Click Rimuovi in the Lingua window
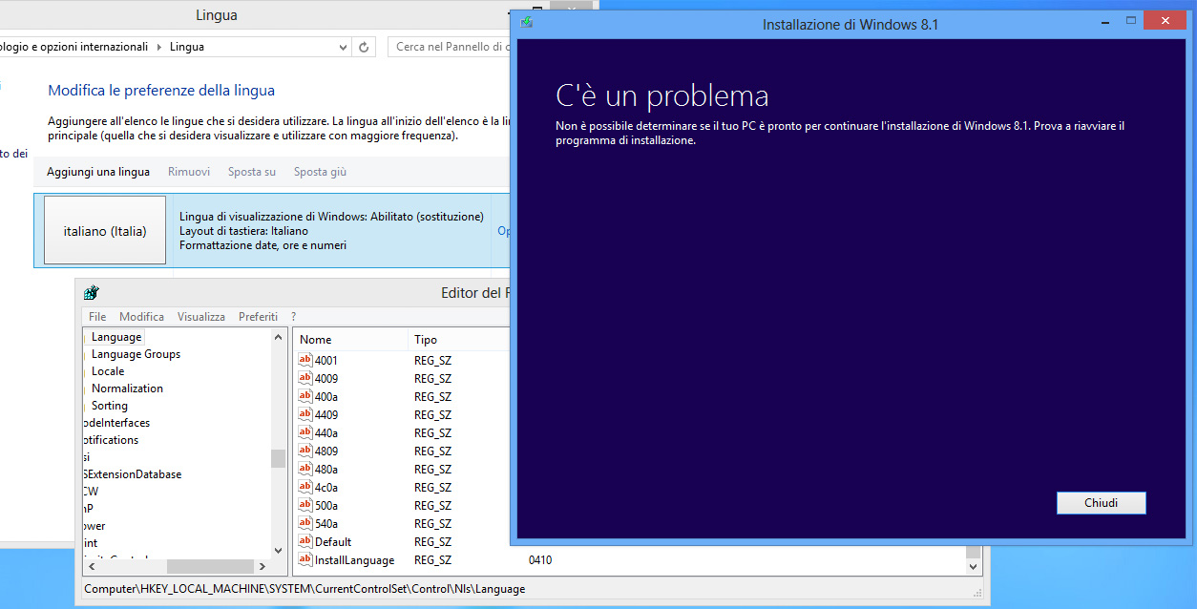This screenshot has height=609, width=1197. [189, 172]
